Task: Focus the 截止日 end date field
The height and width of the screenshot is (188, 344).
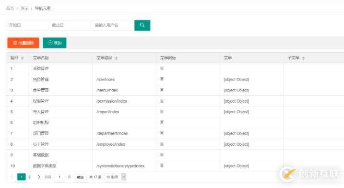Action: coord(70,25)
